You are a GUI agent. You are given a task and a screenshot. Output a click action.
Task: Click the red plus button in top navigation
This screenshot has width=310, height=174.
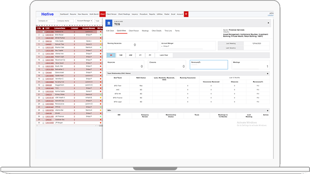pyautogui.click(x=186, y=14)
